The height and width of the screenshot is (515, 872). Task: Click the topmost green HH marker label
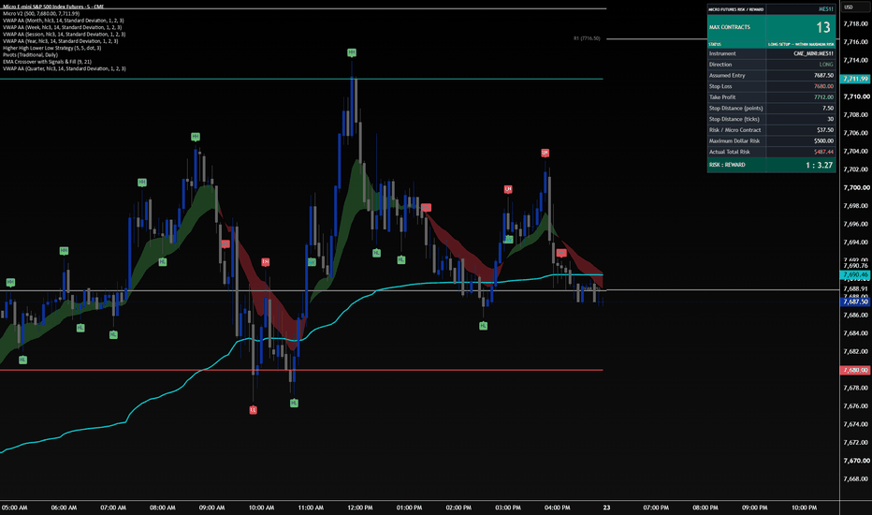point(352,52)
